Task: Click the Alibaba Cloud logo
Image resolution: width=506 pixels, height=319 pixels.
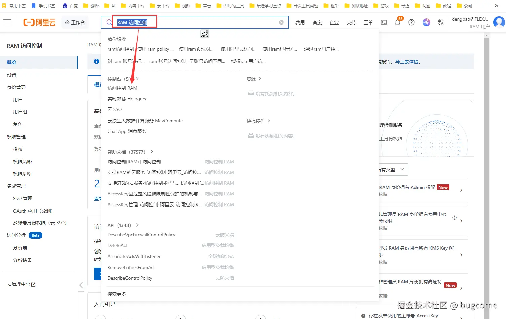Action: coord(39,22)
